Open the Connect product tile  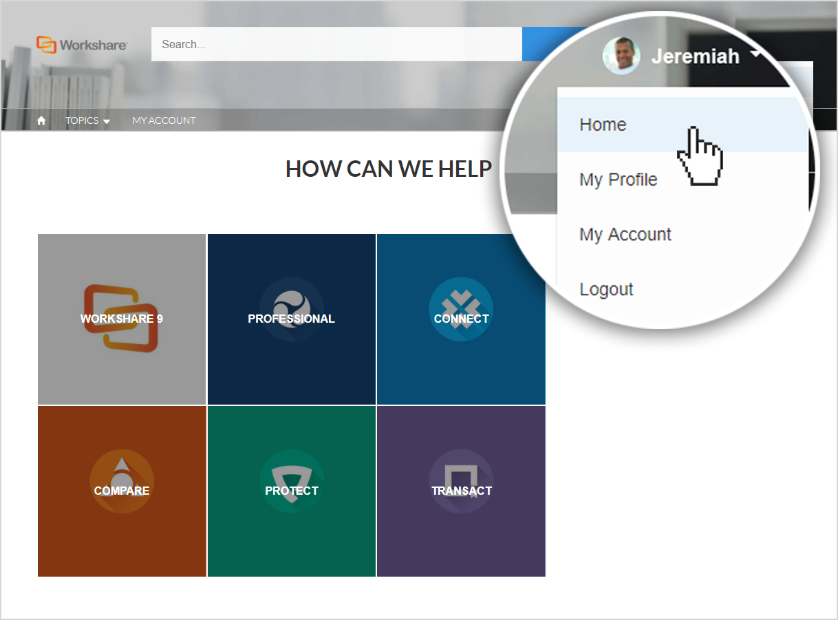point(461,319)
